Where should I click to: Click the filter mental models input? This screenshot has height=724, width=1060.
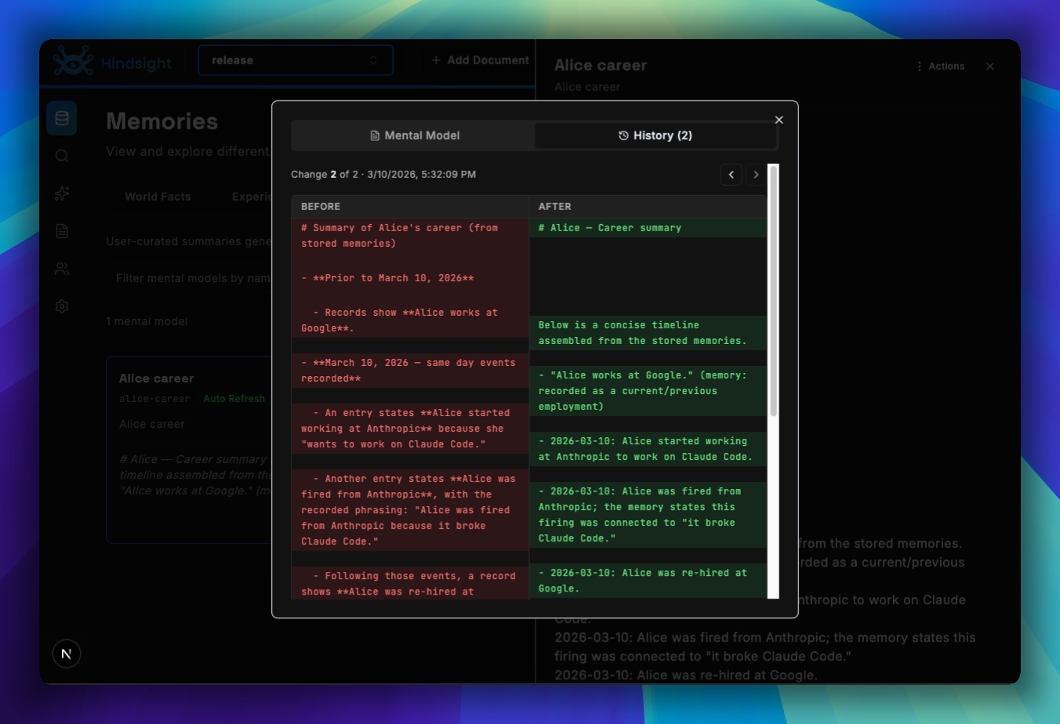188,278
